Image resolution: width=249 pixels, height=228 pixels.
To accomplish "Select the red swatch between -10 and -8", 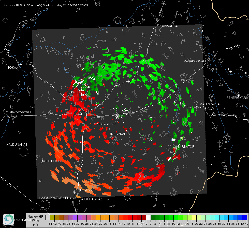I will click(x=130, y=218).
